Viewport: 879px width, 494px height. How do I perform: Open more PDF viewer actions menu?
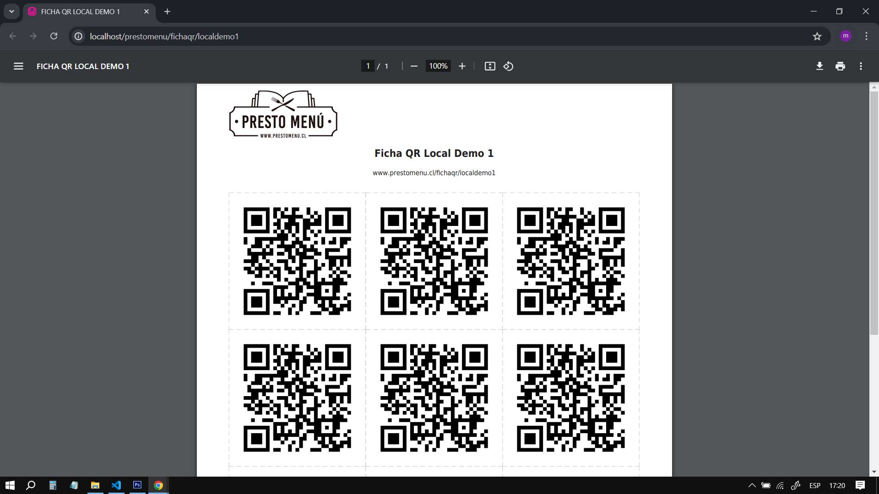pos(861,66)
